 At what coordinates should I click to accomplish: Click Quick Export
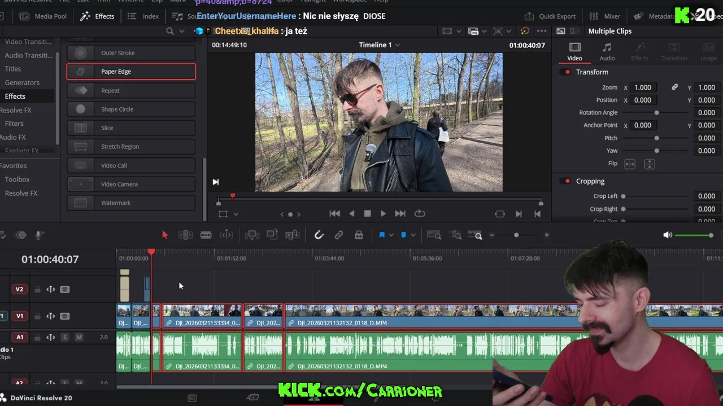tap(550, 16)
